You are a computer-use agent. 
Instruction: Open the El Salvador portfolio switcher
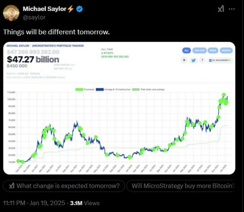click(220, 60)
